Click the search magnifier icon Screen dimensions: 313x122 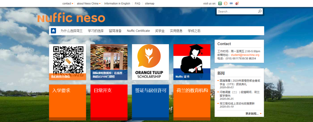click(x=260, y=11)
